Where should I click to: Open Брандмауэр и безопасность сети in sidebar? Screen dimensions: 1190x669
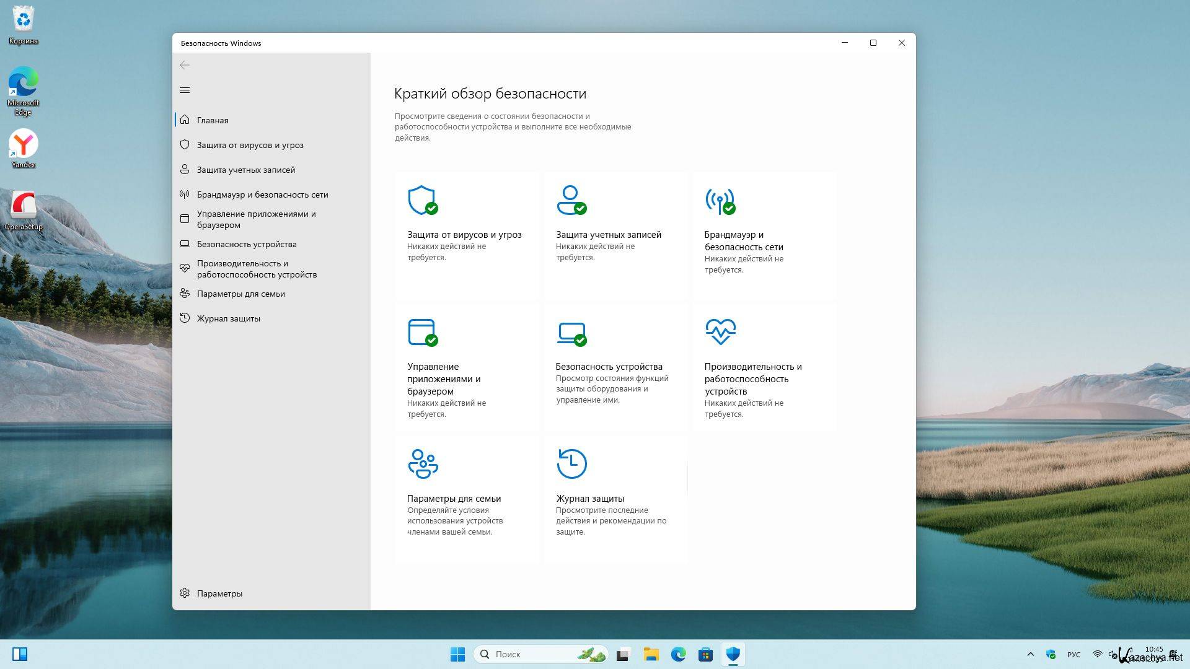pos(262,195)
